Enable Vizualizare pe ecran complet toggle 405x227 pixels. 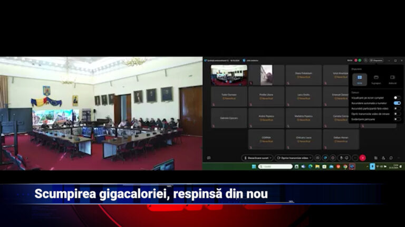[x=397, y=98]
